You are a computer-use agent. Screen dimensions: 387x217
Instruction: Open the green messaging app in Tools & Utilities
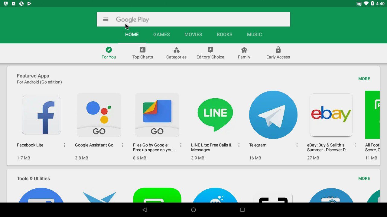[x=157, y=195]
